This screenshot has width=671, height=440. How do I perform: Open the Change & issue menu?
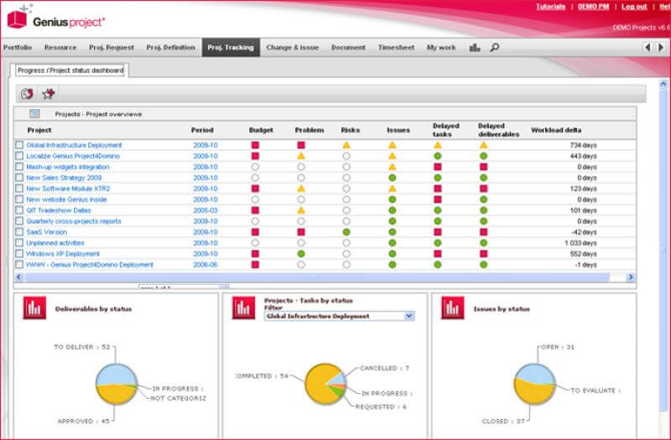pos(292,48)
